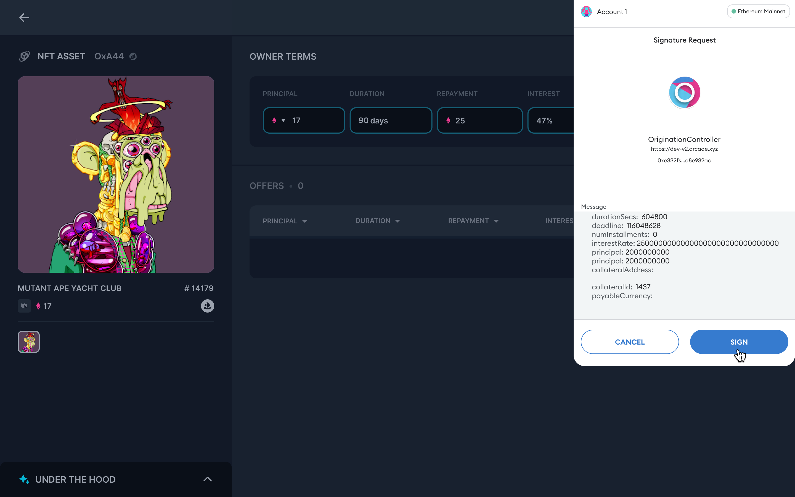Screen dimensions: 795x497
Task: Open principal currency dropdown arrow
Action: 283,121
